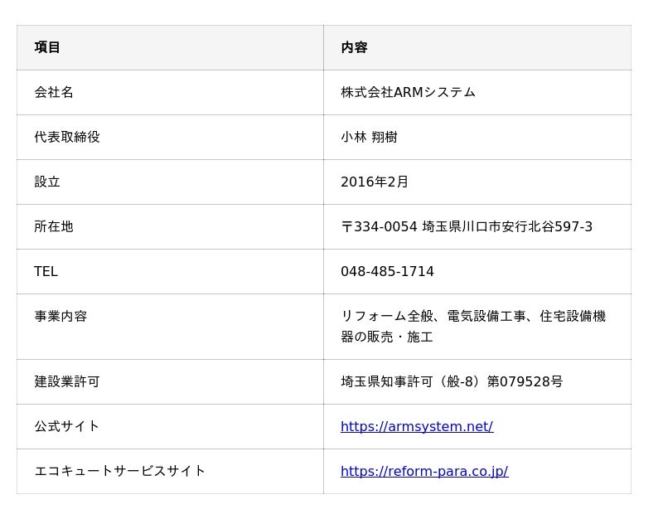Select the text リフォーム全般、電気設備工事

pyautogui.click(x=433, y=316)
